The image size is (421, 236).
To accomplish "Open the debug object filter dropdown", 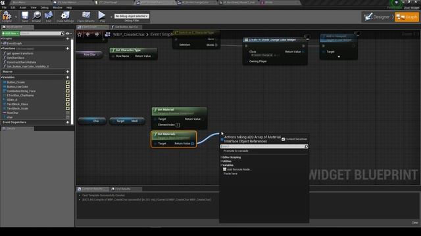I will tap(132, 16).
